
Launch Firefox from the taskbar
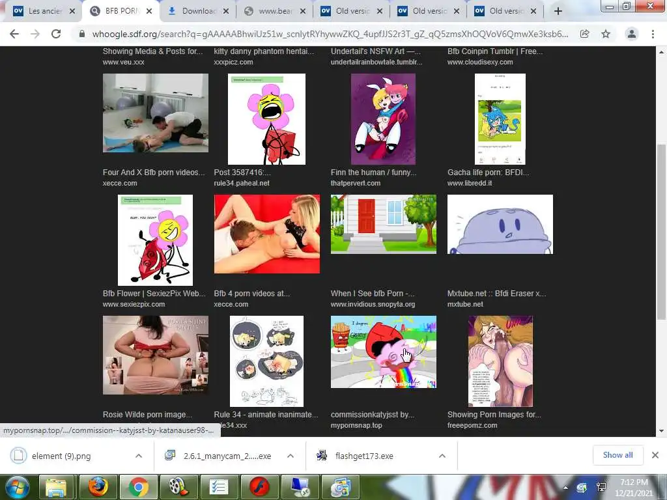click(x=98, y=487)
